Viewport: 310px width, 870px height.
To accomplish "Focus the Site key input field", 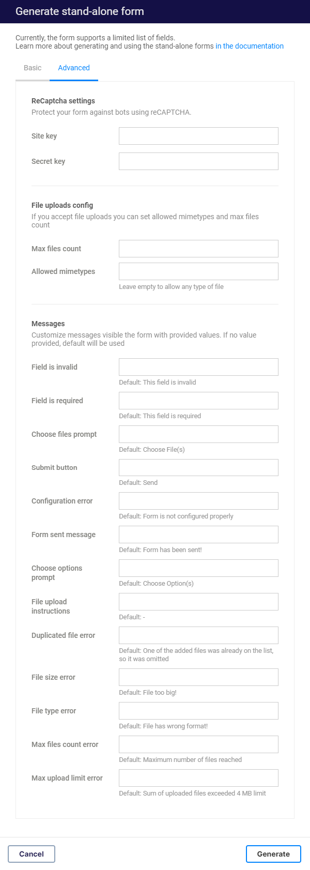I will point(198,136).
